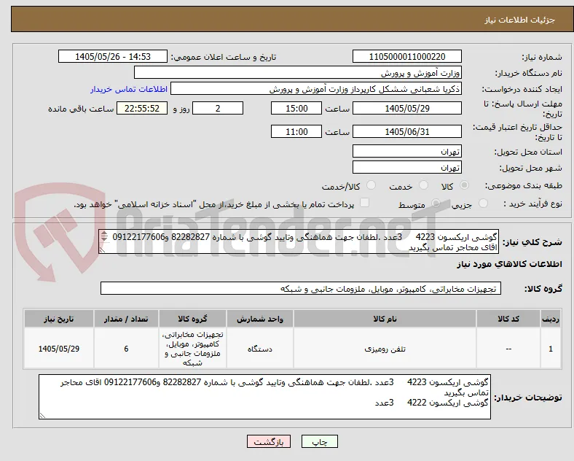Screen dimensions: 574x461
Task: Click the announcement date field 1405/05/26 - 14:53
Action: point(113,56)
